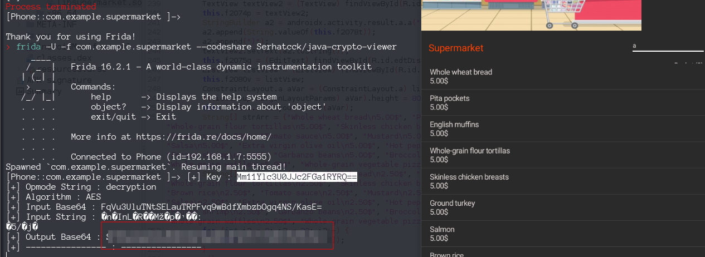Viewport: 705px width, 257px height.
Task: Select Salmon list item
Action: (x=563, y=233)
